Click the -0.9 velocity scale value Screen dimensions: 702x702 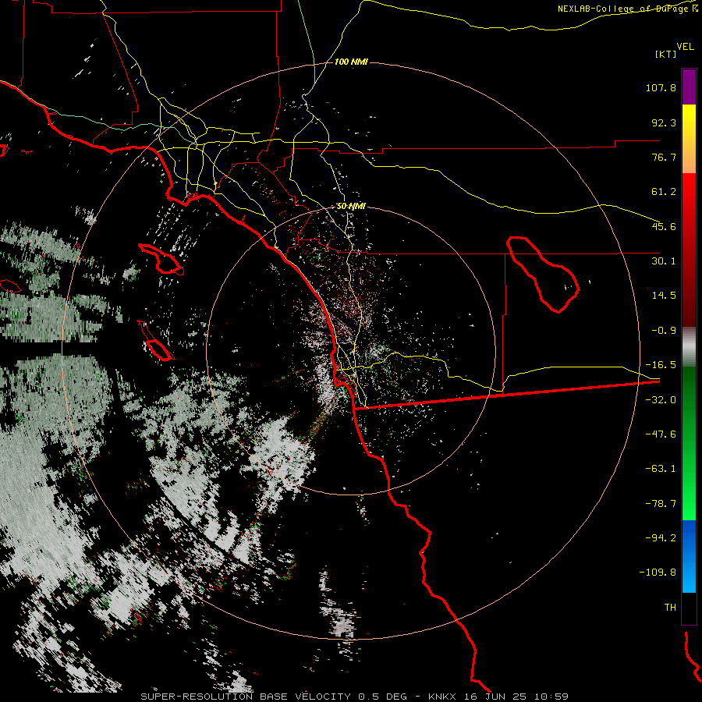(664, 331)
